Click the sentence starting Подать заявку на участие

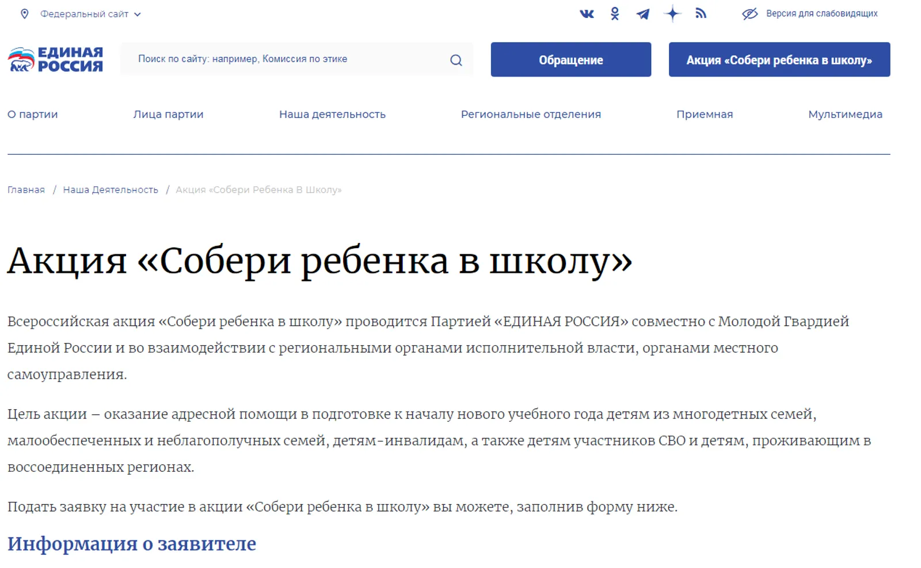(x=342, y=507)
